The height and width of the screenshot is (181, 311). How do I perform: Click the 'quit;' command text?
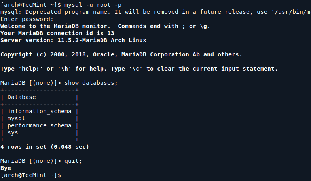pyautogui.click(x=73, y=161)
